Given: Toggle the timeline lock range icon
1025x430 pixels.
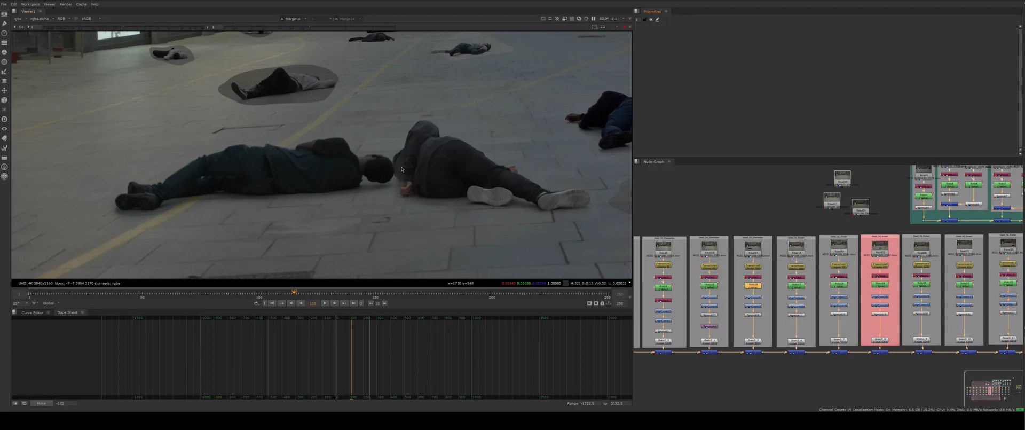Looking at the screenshot, I should 602,303.
